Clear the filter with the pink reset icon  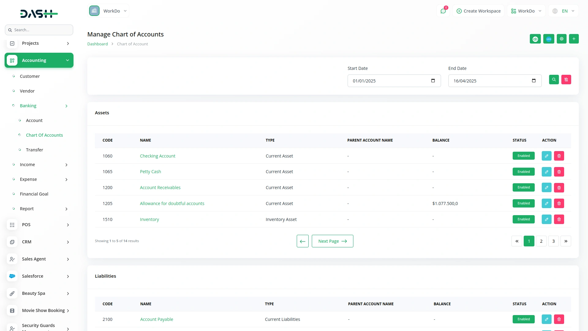566,79
